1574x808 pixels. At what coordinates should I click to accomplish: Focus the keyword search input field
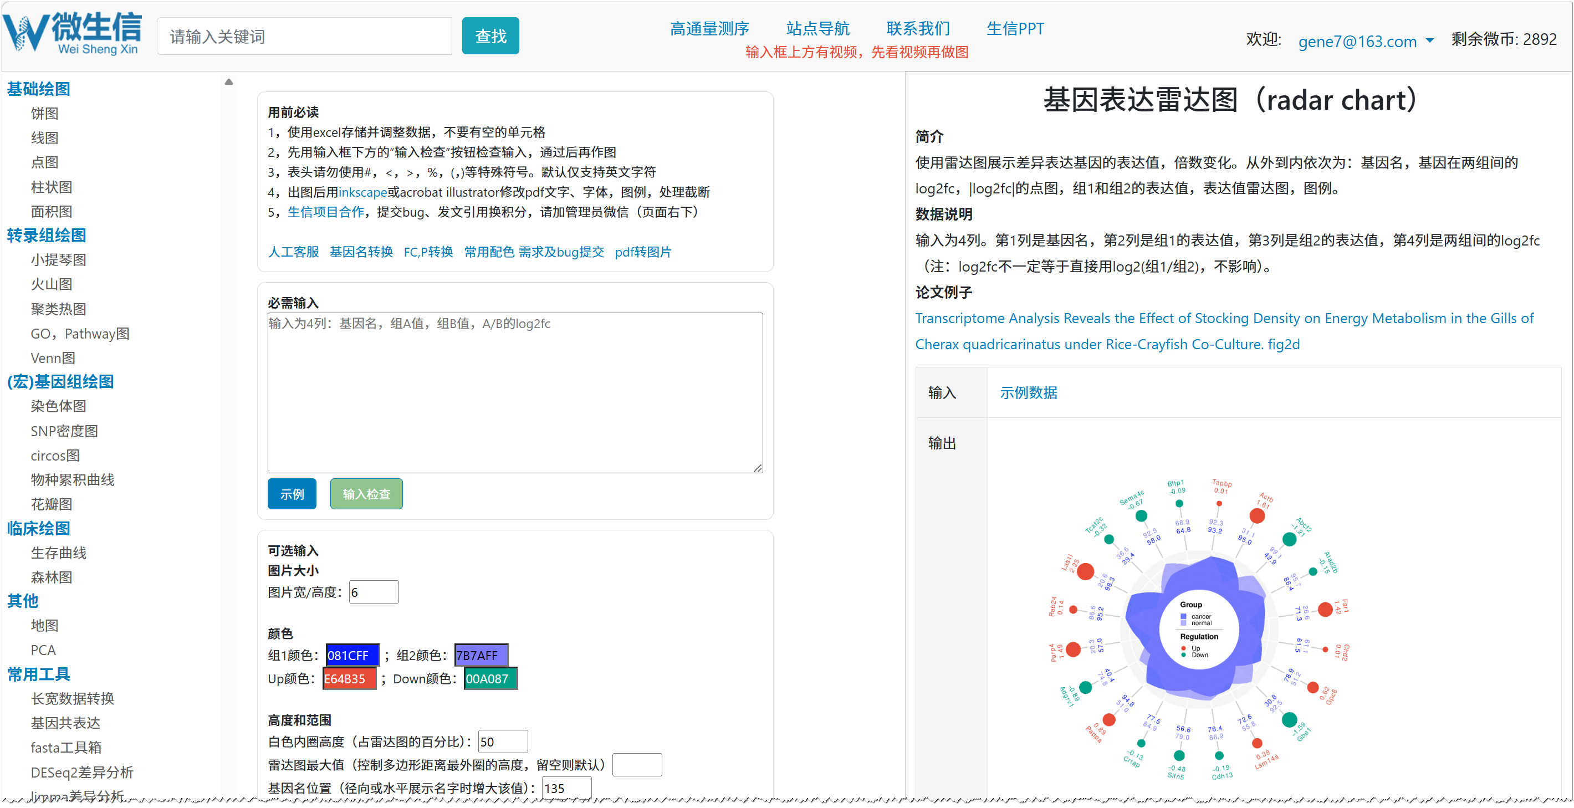[304, 37]
